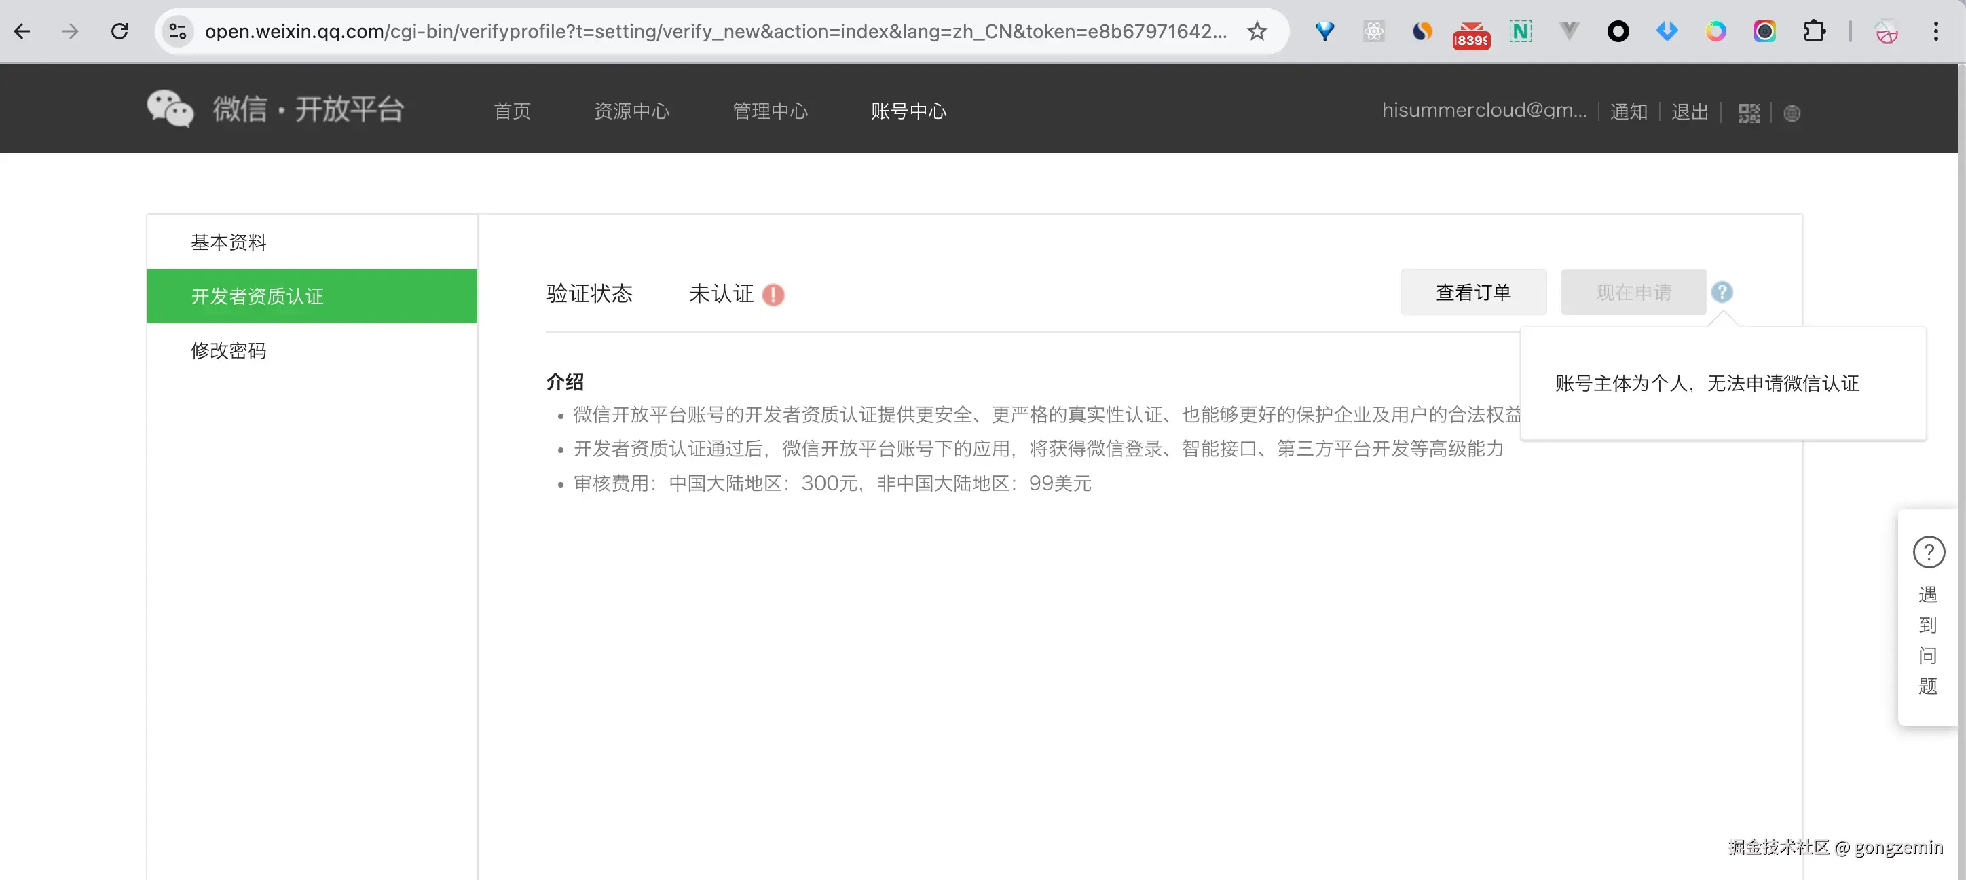The width and height of the screenshot is (1966, 880).
Task: Select 修改密码 in the sidebar
Action: (228, 350)
